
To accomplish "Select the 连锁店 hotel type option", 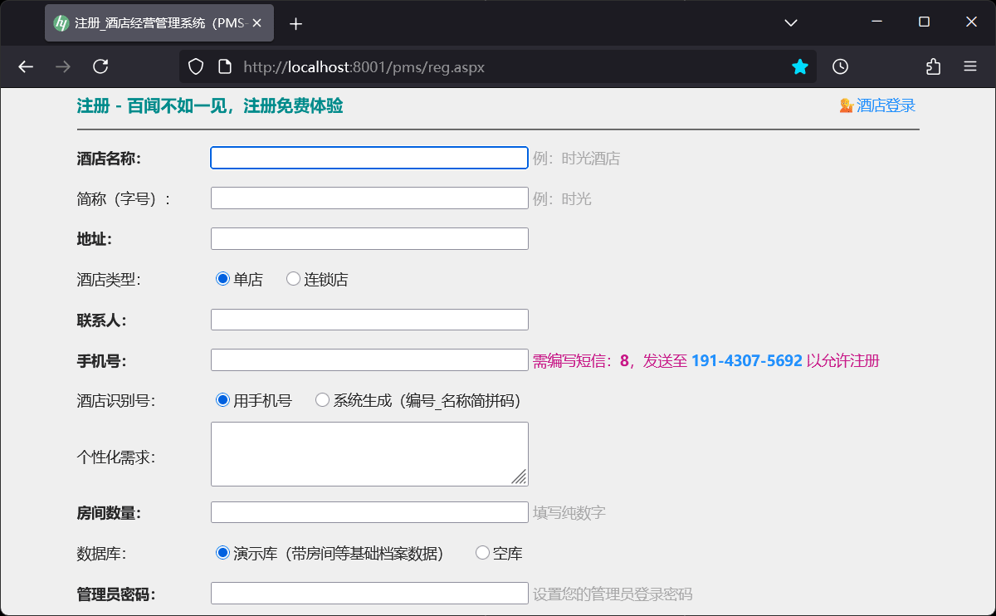I will (x=292, y=279).
